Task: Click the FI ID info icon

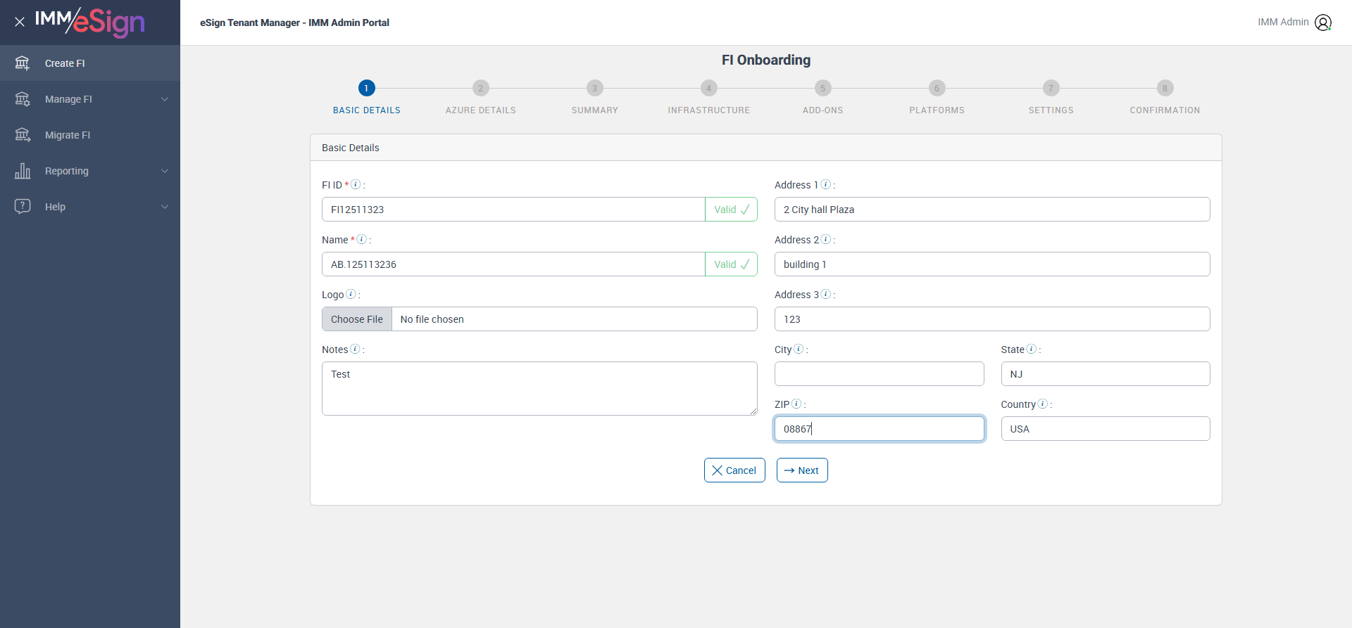Action: 356,184
